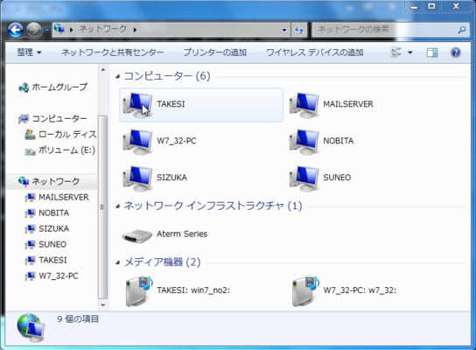
Task: Expand the arrow after ネットワーク breadcrumb
Action: (135, 30)
